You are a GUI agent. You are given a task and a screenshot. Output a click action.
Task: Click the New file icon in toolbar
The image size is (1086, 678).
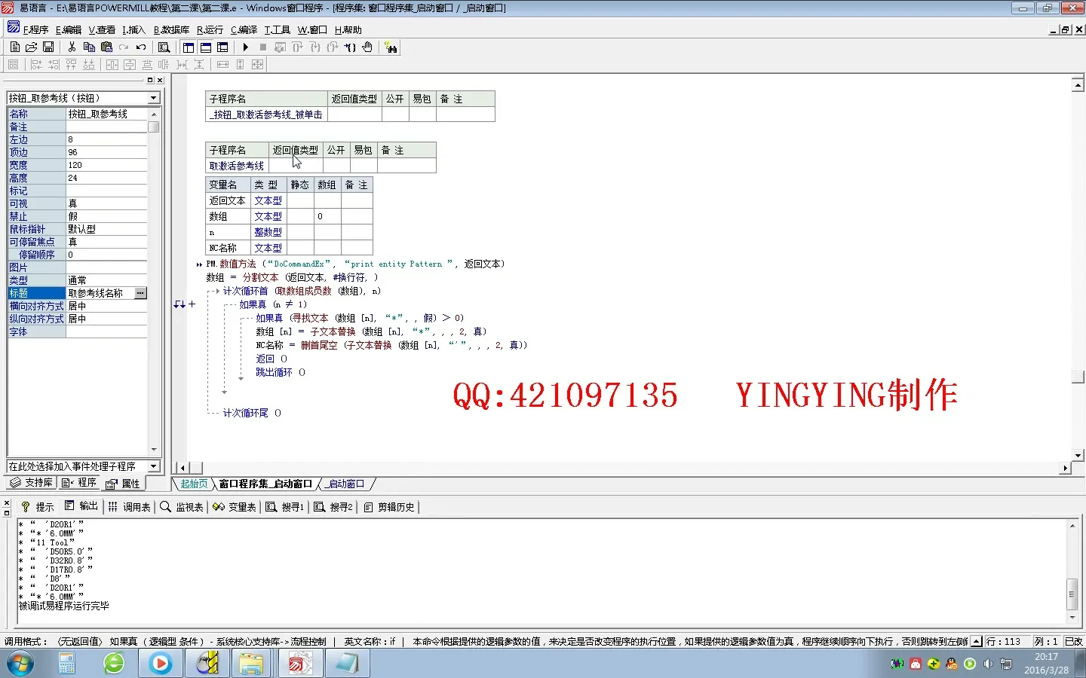click(14, 47)
